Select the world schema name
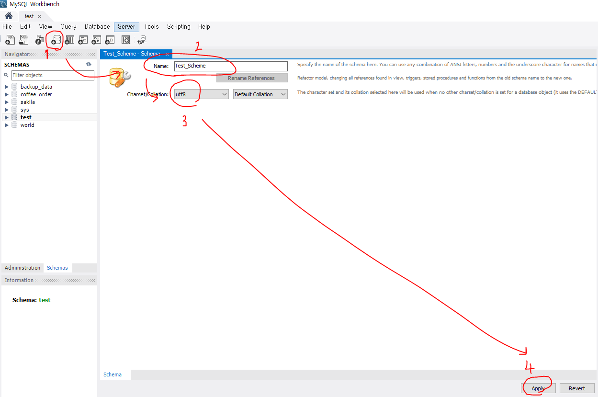 pyautogui.click(x=27, y=125)
